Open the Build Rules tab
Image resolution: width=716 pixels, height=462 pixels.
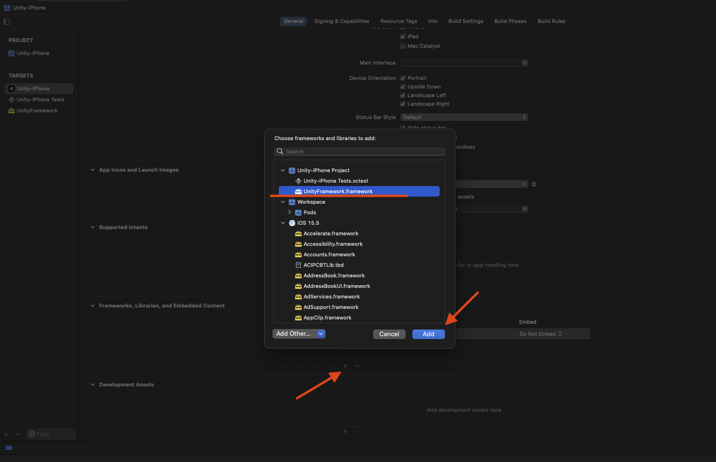point(551,21)
